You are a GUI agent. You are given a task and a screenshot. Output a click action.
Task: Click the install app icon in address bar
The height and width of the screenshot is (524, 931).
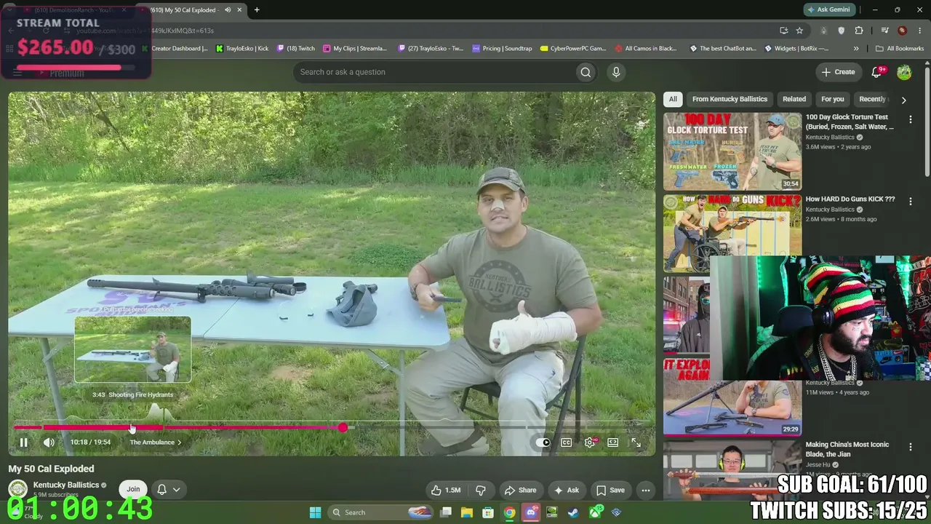pyautogui.click(x=783, y=31)
